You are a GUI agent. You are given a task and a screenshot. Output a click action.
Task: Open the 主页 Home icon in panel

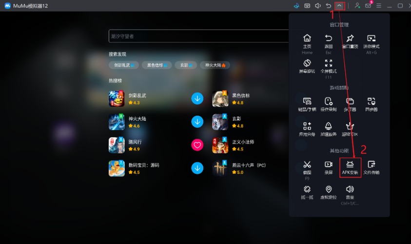(x=307, y=38)
